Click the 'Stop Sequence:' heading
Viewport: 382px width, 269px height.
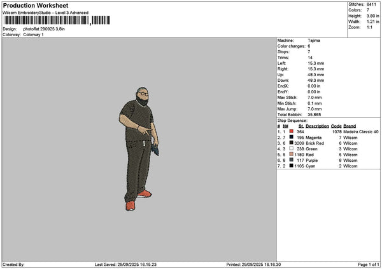pyautogui.click(x=292, y=121)
